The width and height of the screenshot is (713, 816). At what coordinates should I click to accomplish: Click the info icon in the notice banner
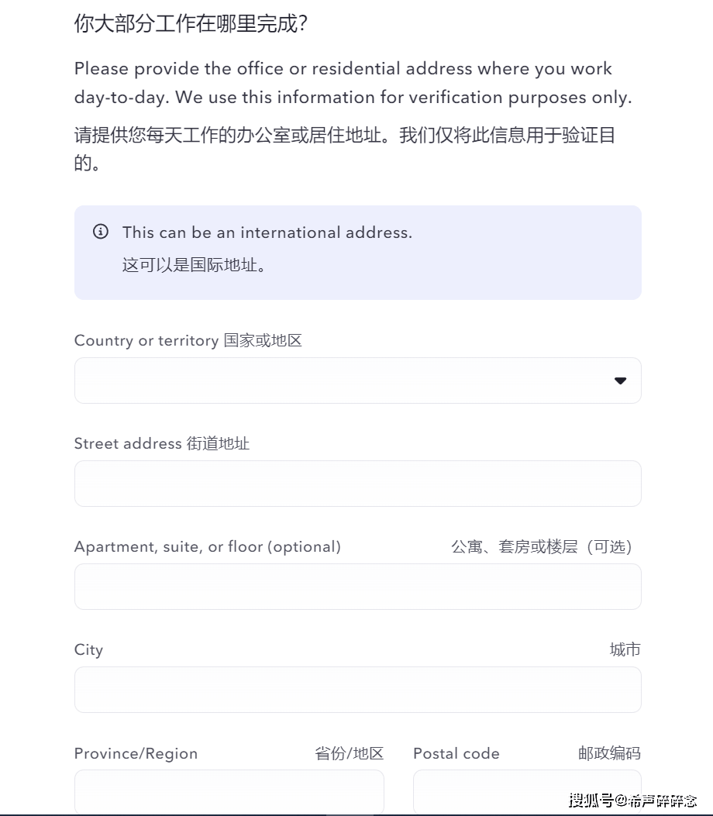coord(101,232)
